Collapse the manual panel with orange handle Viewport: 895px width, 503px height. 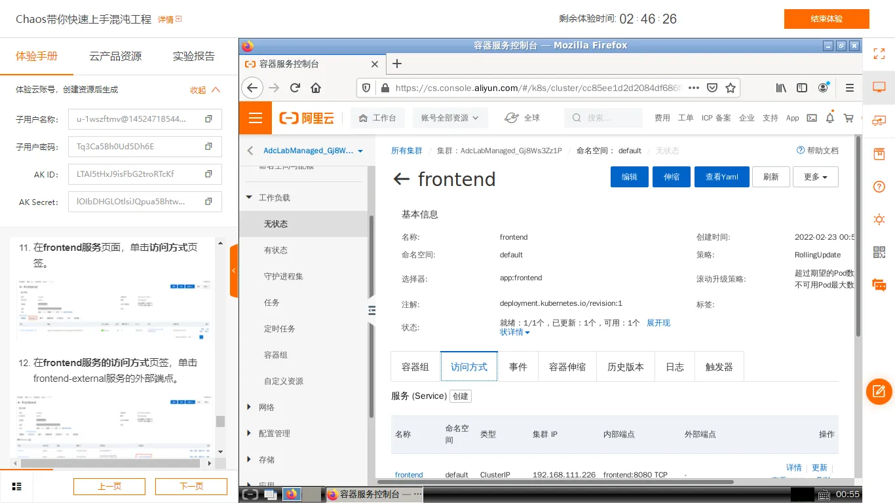pos(234,270)
